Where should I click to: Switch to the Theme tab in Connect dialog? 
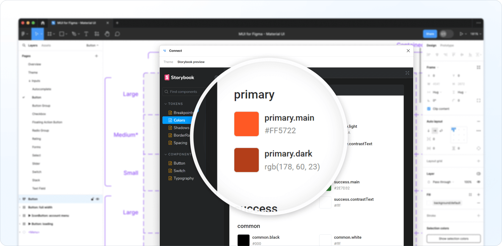point(168,62)
